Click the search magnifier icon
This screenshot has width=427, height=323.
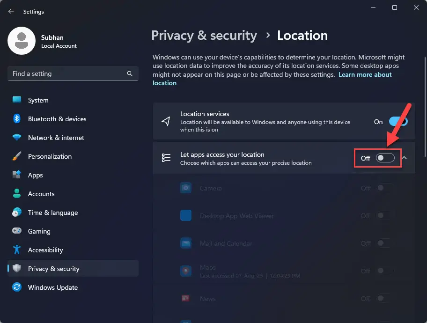coord(130,73)
